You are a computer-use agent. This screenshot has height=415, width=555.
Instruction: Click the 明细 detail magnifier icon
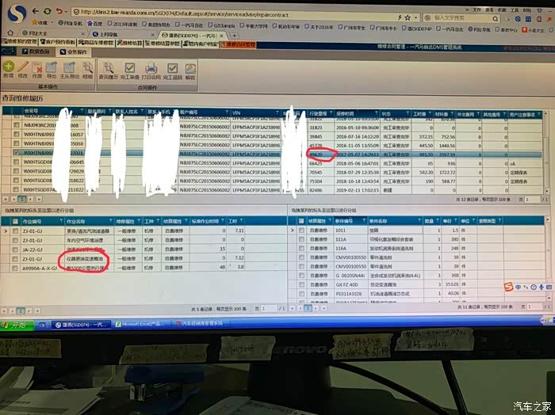(x=87, y=67)
